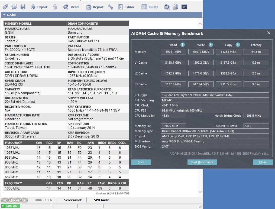The width and height of the screenshot is (275, 209).
Task: Click L2 Cache Write value 1478.6 GB/s
Action: (201, 73)
